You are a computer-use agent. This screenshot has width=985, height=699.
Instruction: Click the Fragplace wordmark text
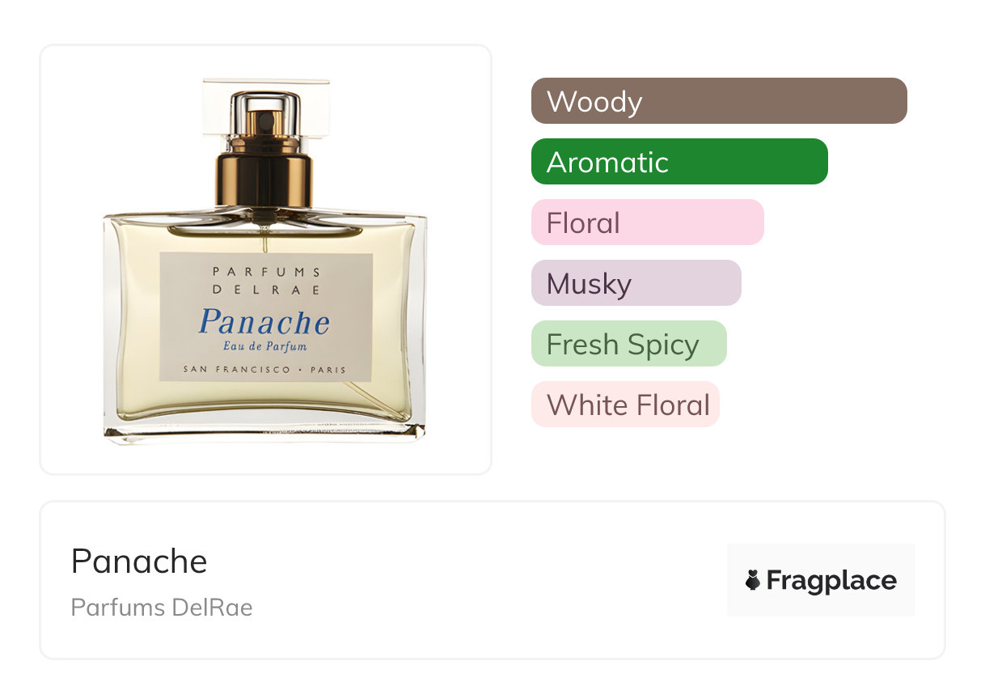(831, 581)
